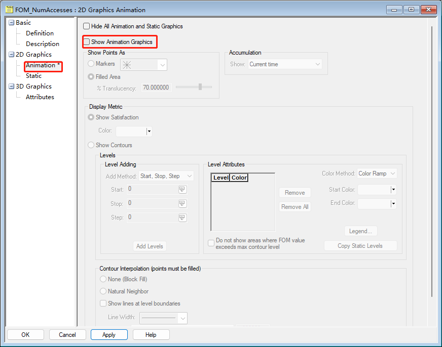
Task: Click the window title bar notes icon
Action: tap(9, 10)
